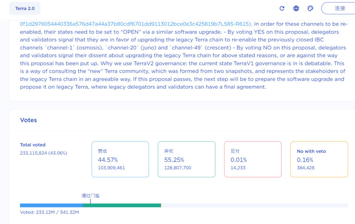This screenshot has height=224, width=355.
Task: Click the blue segment of the vote bar
Action: 51,205
